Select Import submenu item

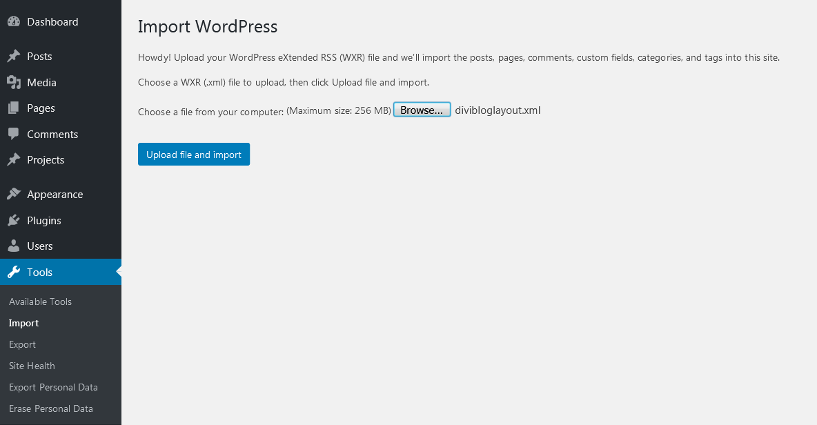(x=24, y=323)
